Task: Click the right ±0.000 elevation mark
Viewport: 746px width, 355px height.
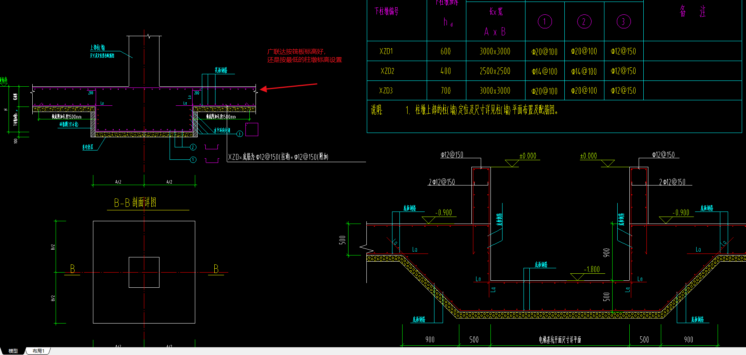Action: (588, 156)
